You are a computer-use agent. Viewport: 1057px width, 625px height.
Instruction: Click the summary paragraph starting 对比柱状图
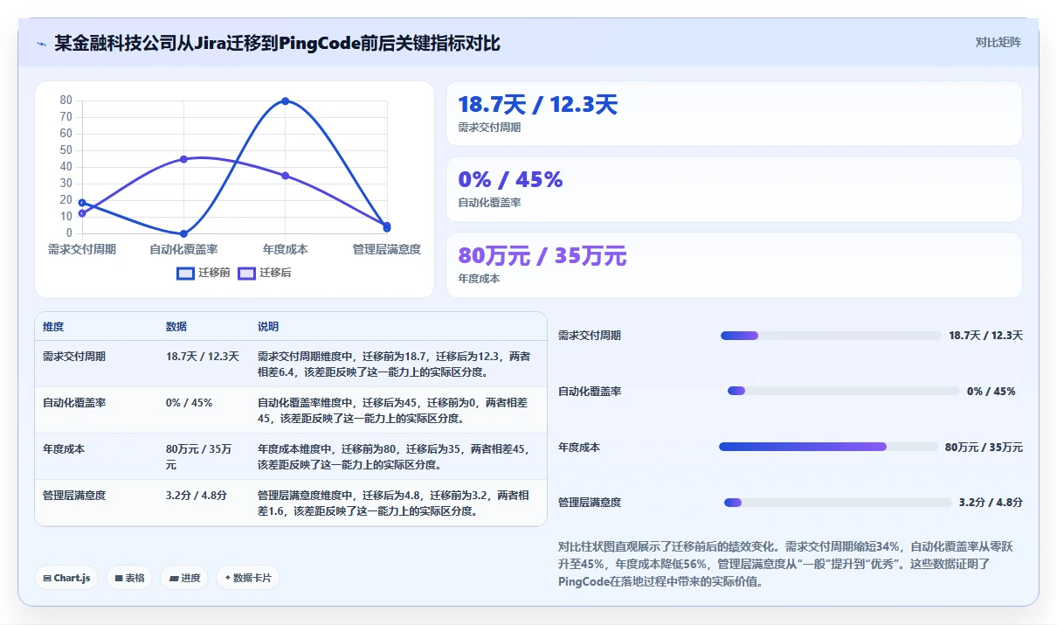(785, 564)
